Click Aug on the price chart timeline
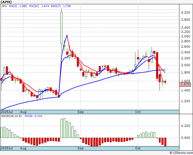The image size is (193, 155). 23,112
